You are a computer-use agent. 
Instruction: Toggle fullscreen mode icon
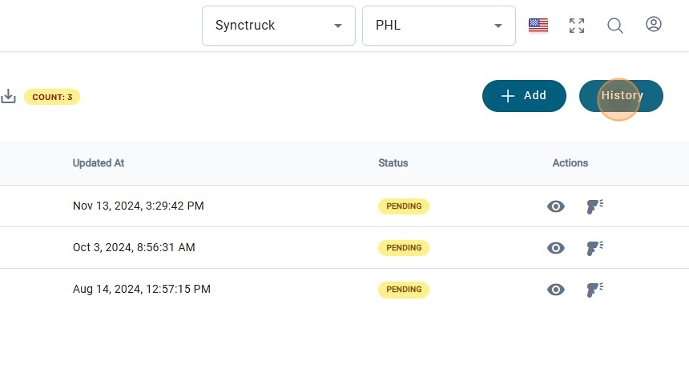(577, 26)
